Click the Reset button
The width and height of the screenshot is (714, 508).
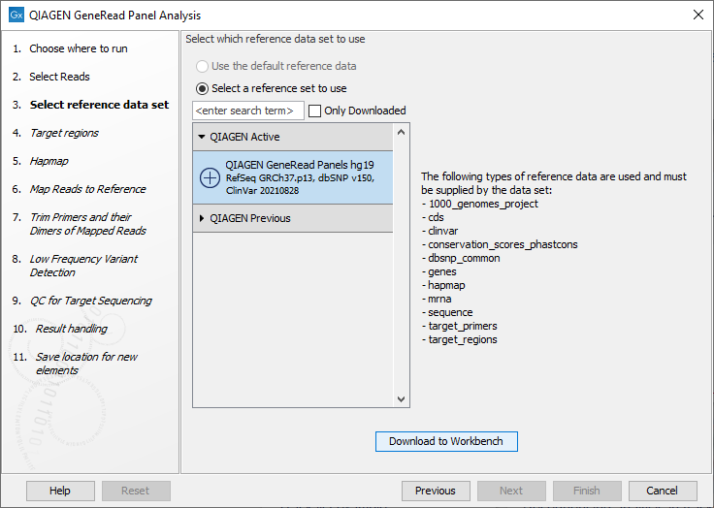point(136,491)
